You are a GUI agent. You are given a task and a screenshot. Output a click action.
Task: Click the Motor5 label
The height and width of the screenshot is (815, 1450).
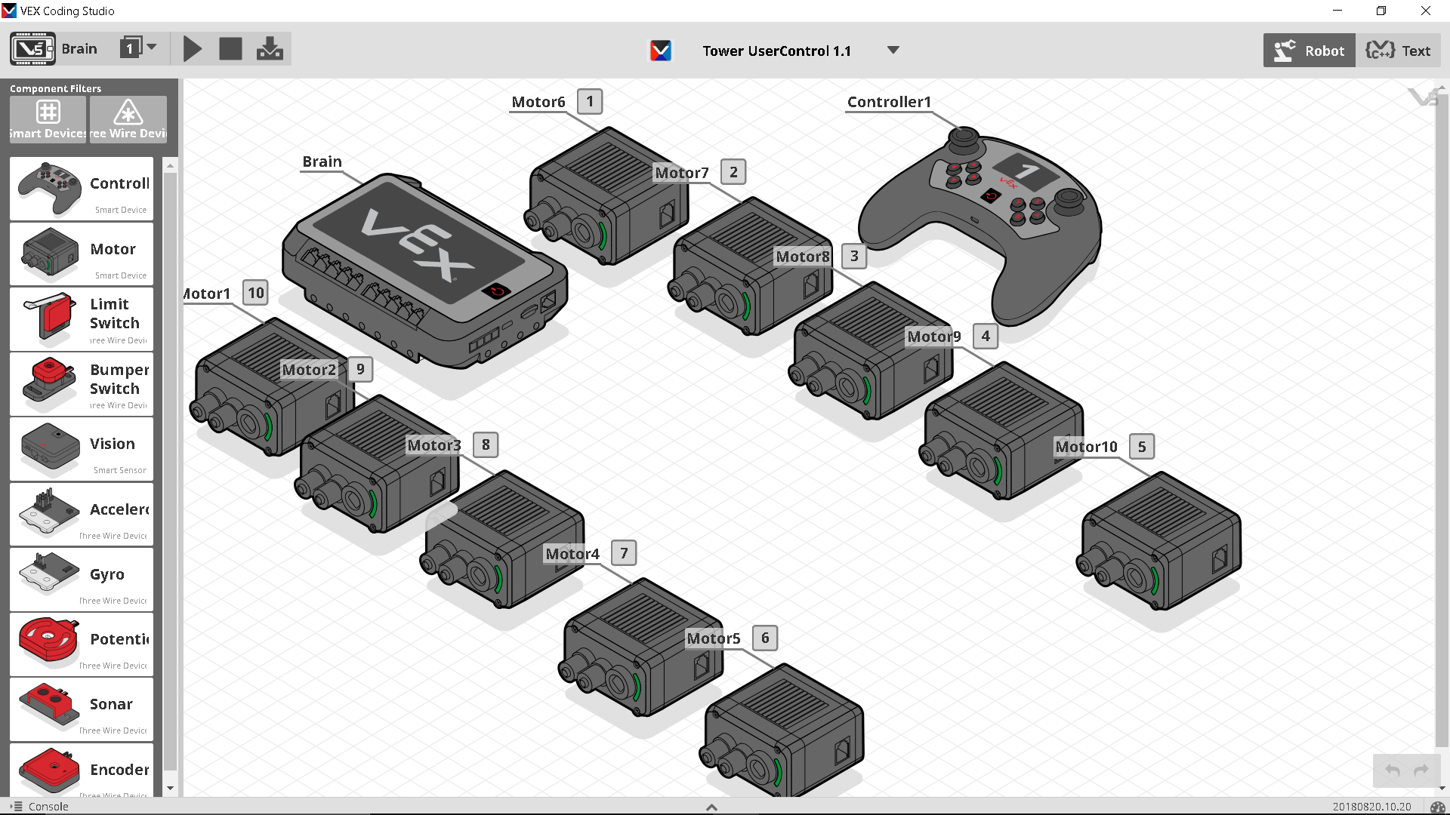click(714, 638)
